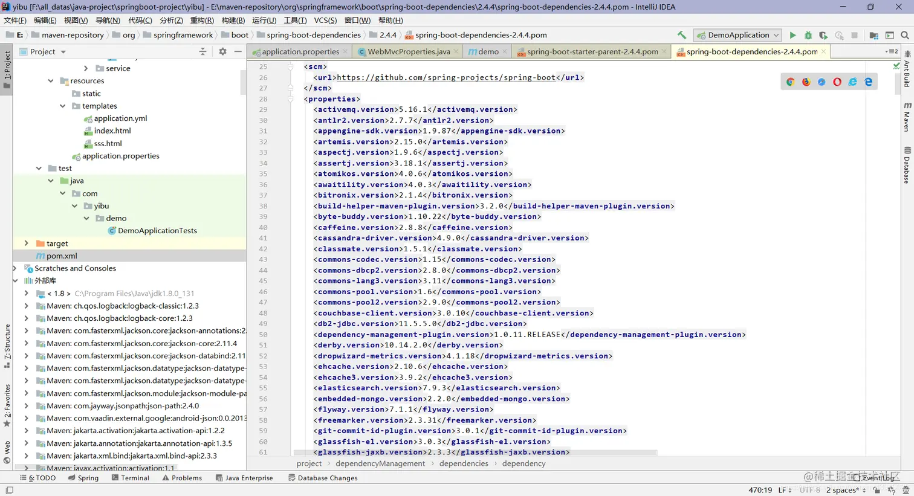Fold the properties tag in gutter

pyautogui.click(x=290, y=98)
